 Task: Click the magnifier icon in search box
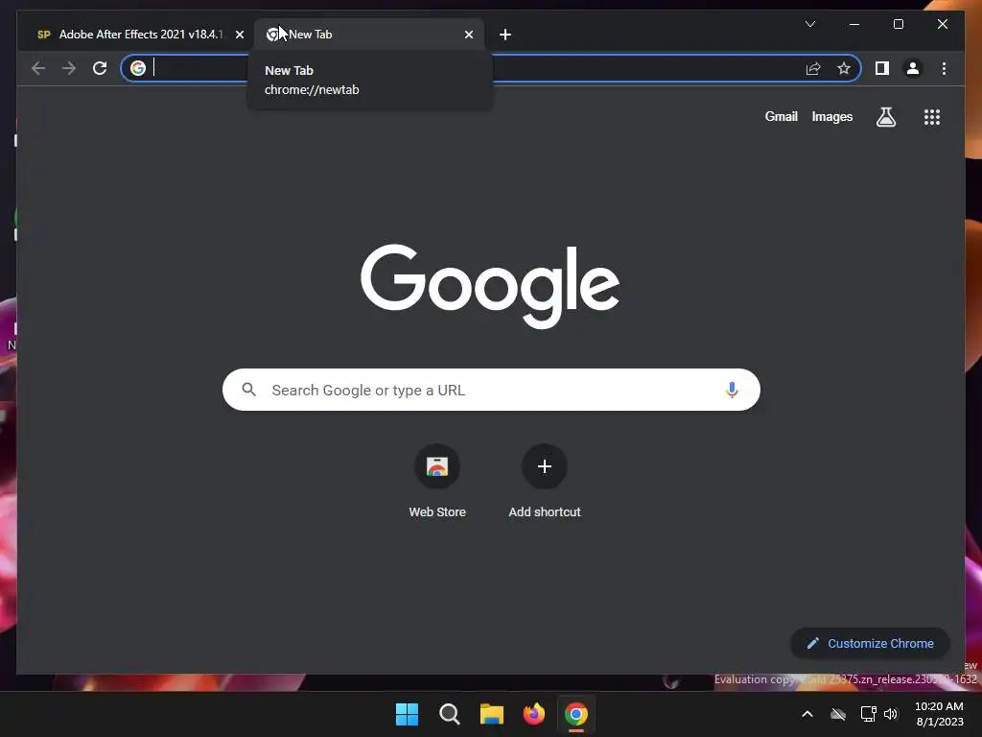click(x=248, y=390)
